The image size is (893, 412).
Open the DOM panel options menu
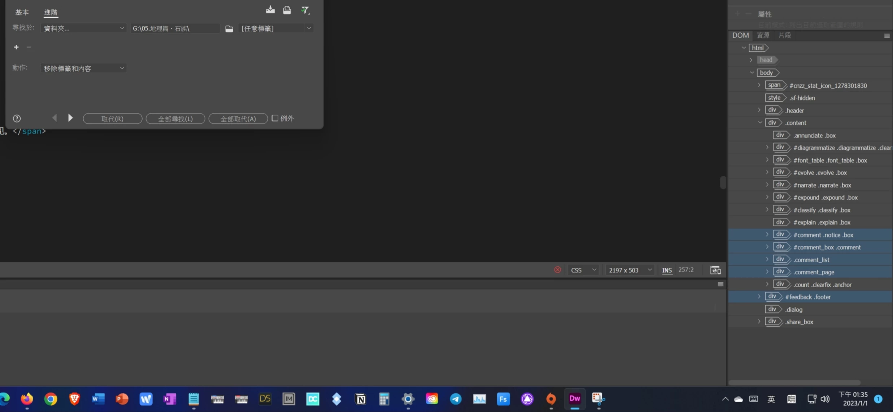(887, 36)
